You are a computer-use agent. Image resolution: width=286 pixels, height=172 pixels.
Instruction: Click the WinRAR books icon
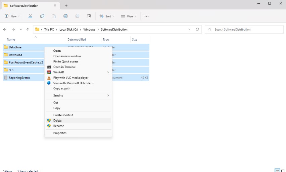(49, 72)
